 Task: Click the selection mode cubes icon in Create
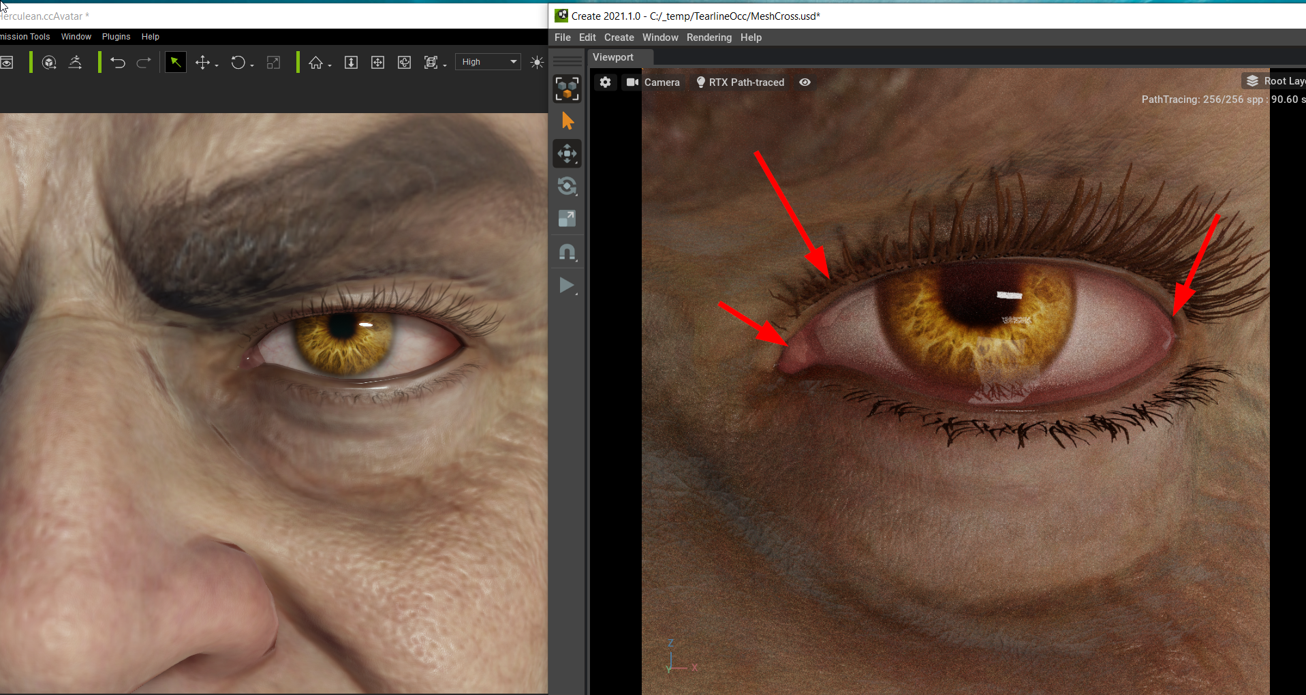(568, 89)
